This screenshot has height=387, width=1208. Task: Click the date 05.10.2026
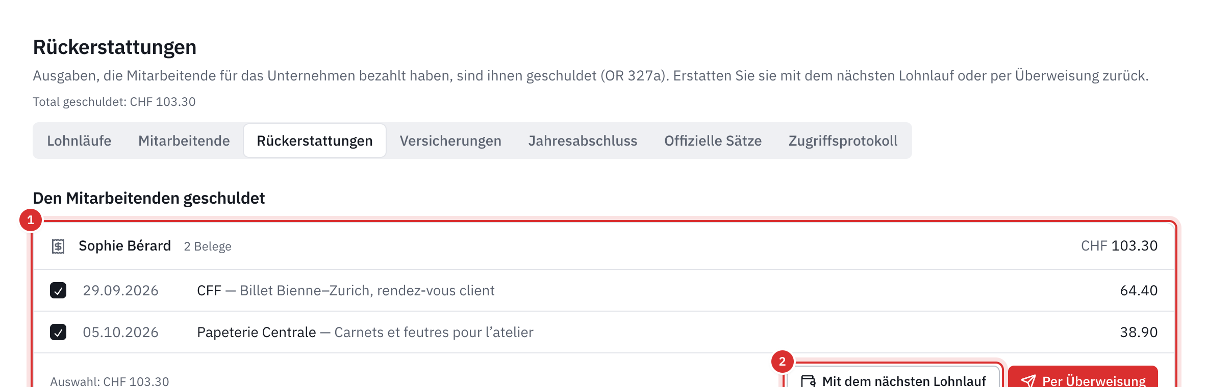(x=120, y=332)
